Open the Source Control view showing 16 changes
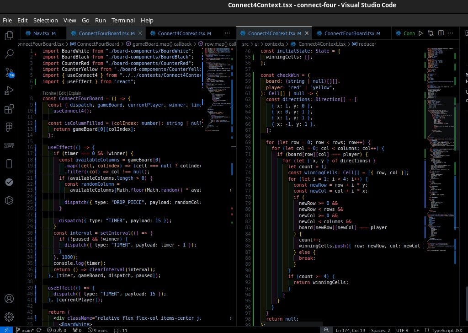 [9, 72]
